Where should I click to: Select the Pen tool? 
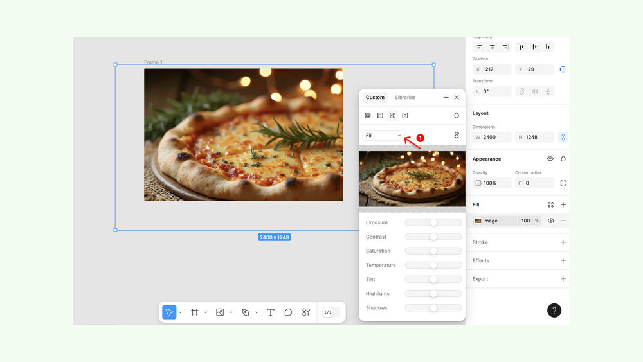(245, 312)
